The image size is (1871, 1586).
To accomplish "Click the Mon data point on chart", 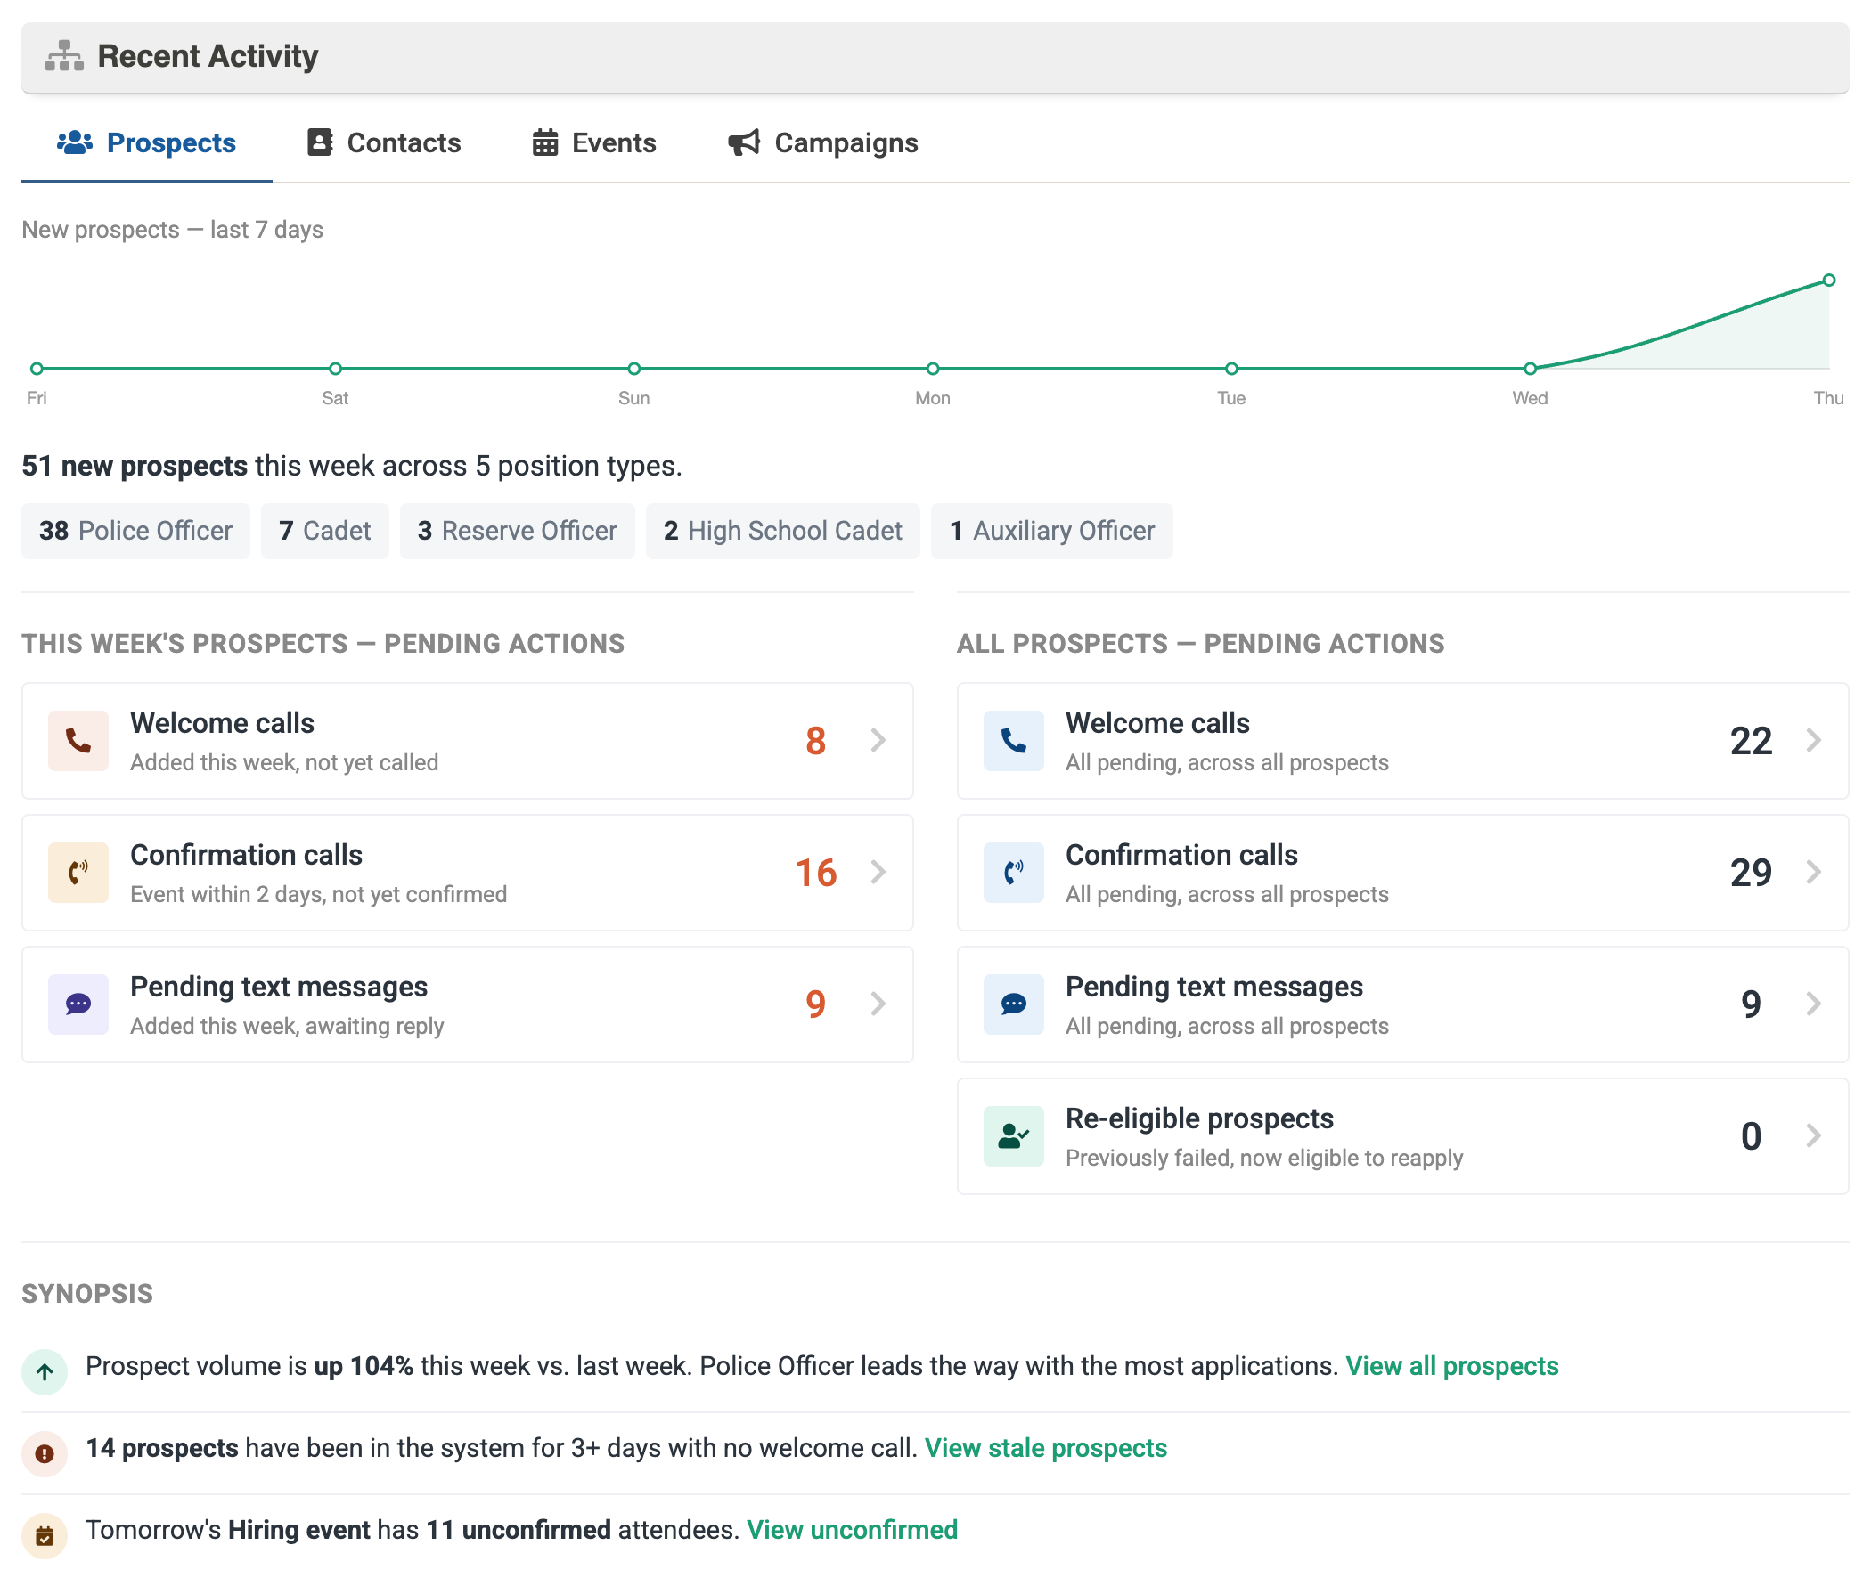I will click(933, 369).
